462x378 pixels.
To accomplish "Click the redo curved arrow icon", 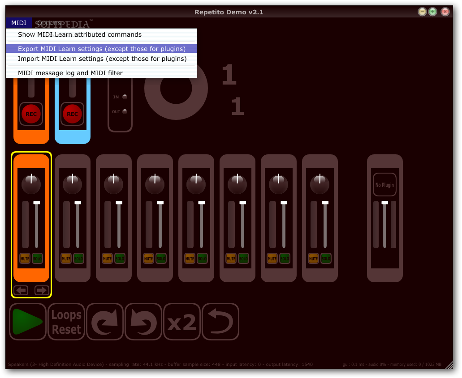I will (x=105, y=322).
